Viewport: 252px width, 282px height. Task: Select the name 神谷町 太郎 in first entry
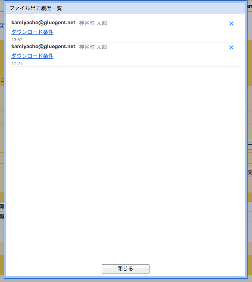tap(93, 23)
